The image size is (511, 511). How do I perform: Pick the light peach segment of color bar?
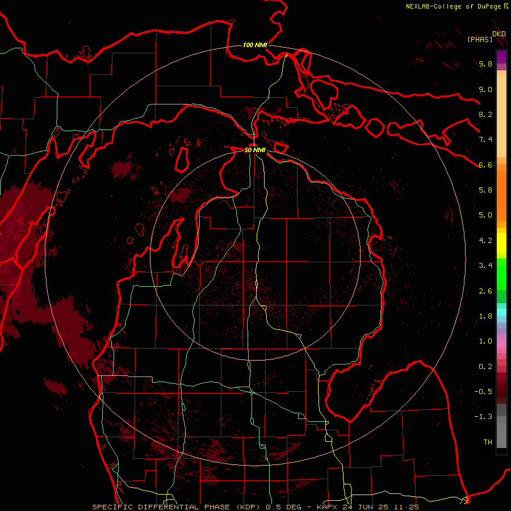click(x=501, y=118)
